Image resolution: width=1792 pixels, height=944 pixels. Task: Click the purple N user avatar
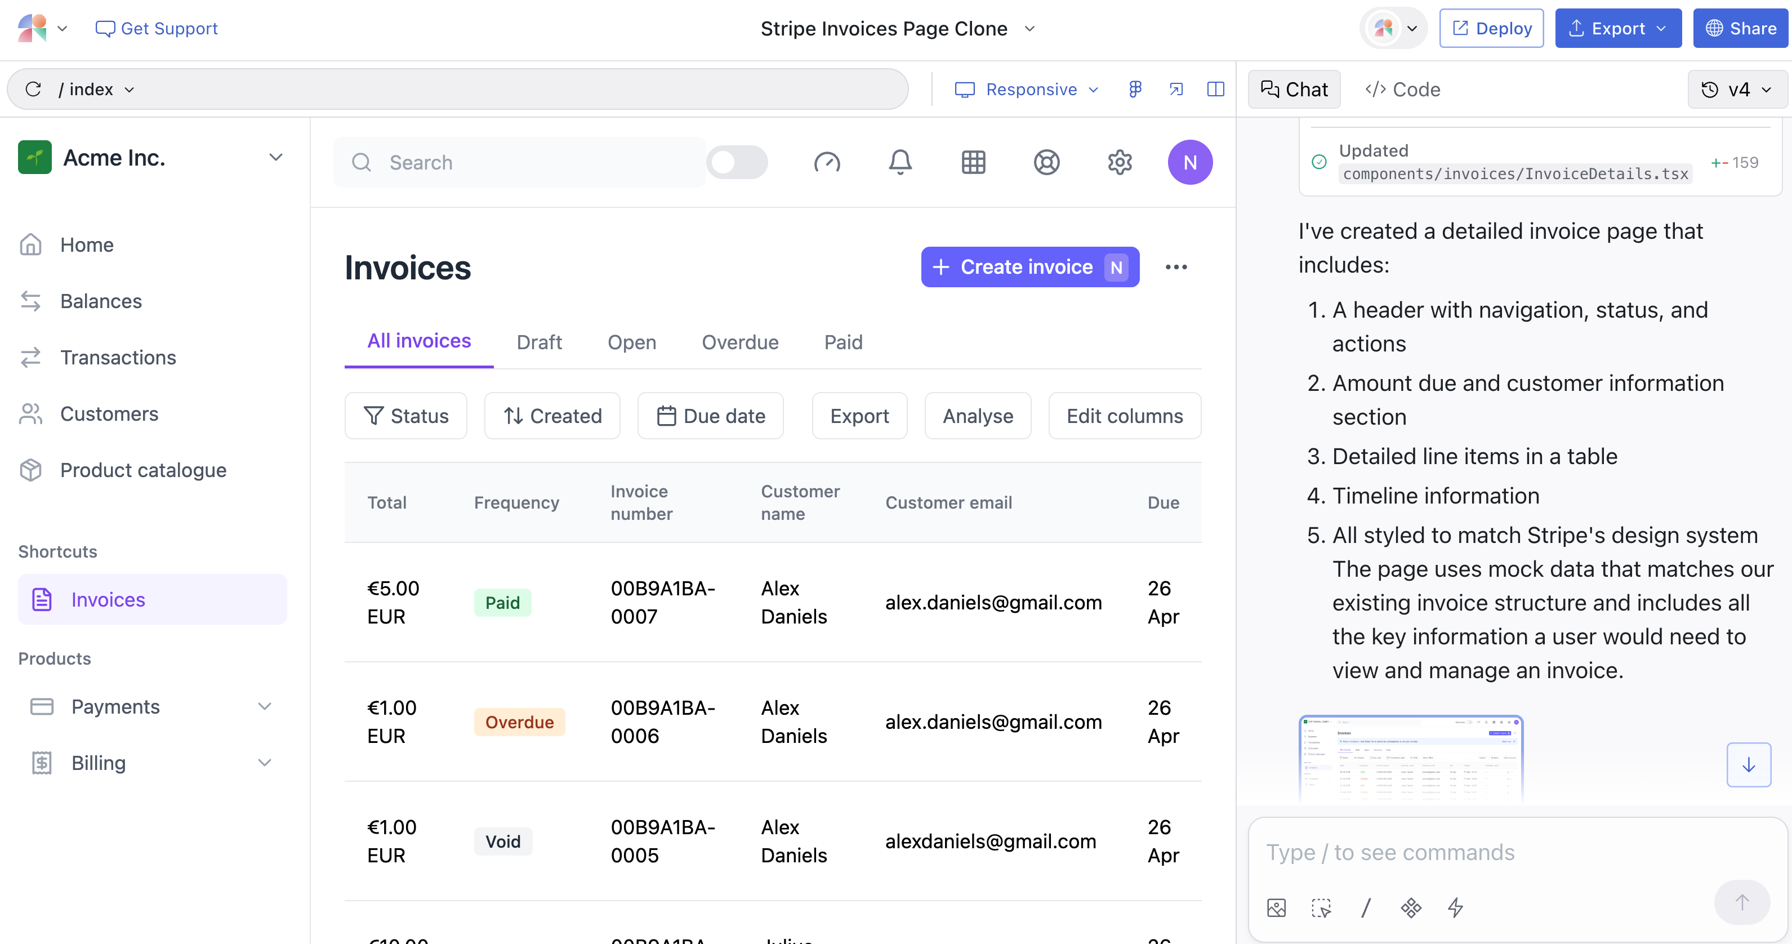1189,162
